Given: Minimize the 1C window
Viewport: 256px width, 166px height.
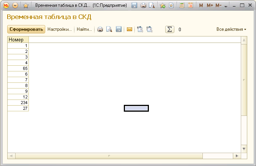Looking at the screenshot, I should point(234,6).
